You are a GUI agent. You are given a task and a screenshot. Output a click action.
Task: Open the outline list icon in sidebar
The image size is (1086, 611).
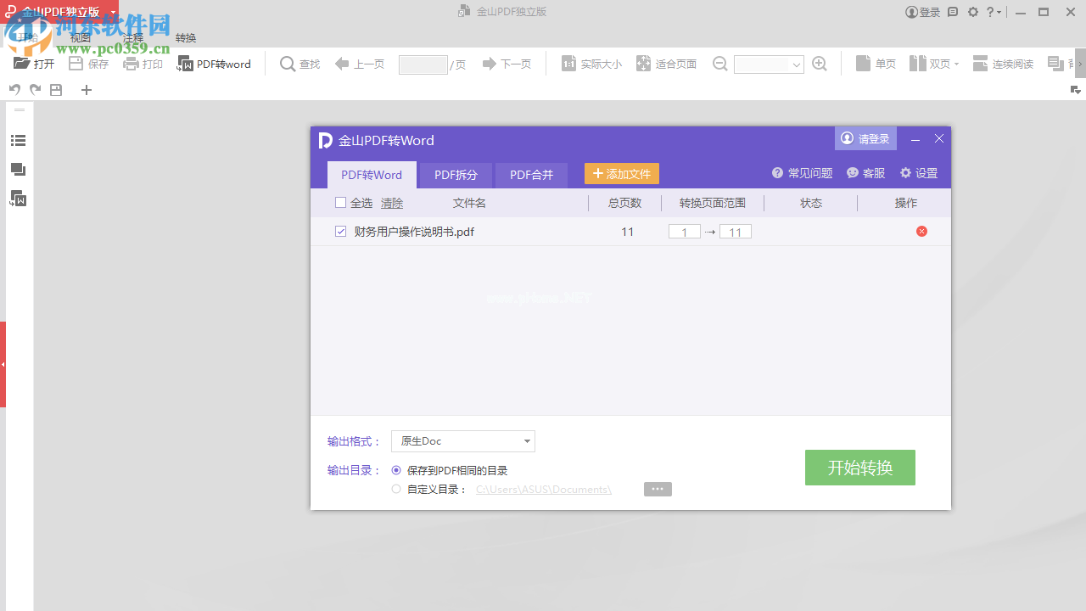point(18,141)
